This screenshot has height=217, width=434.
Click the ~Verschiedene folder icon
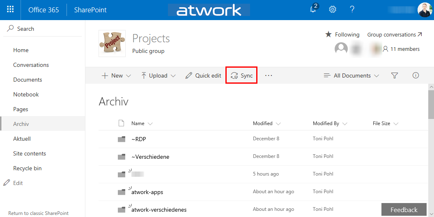pyautogui.click(x=122, y=157)
